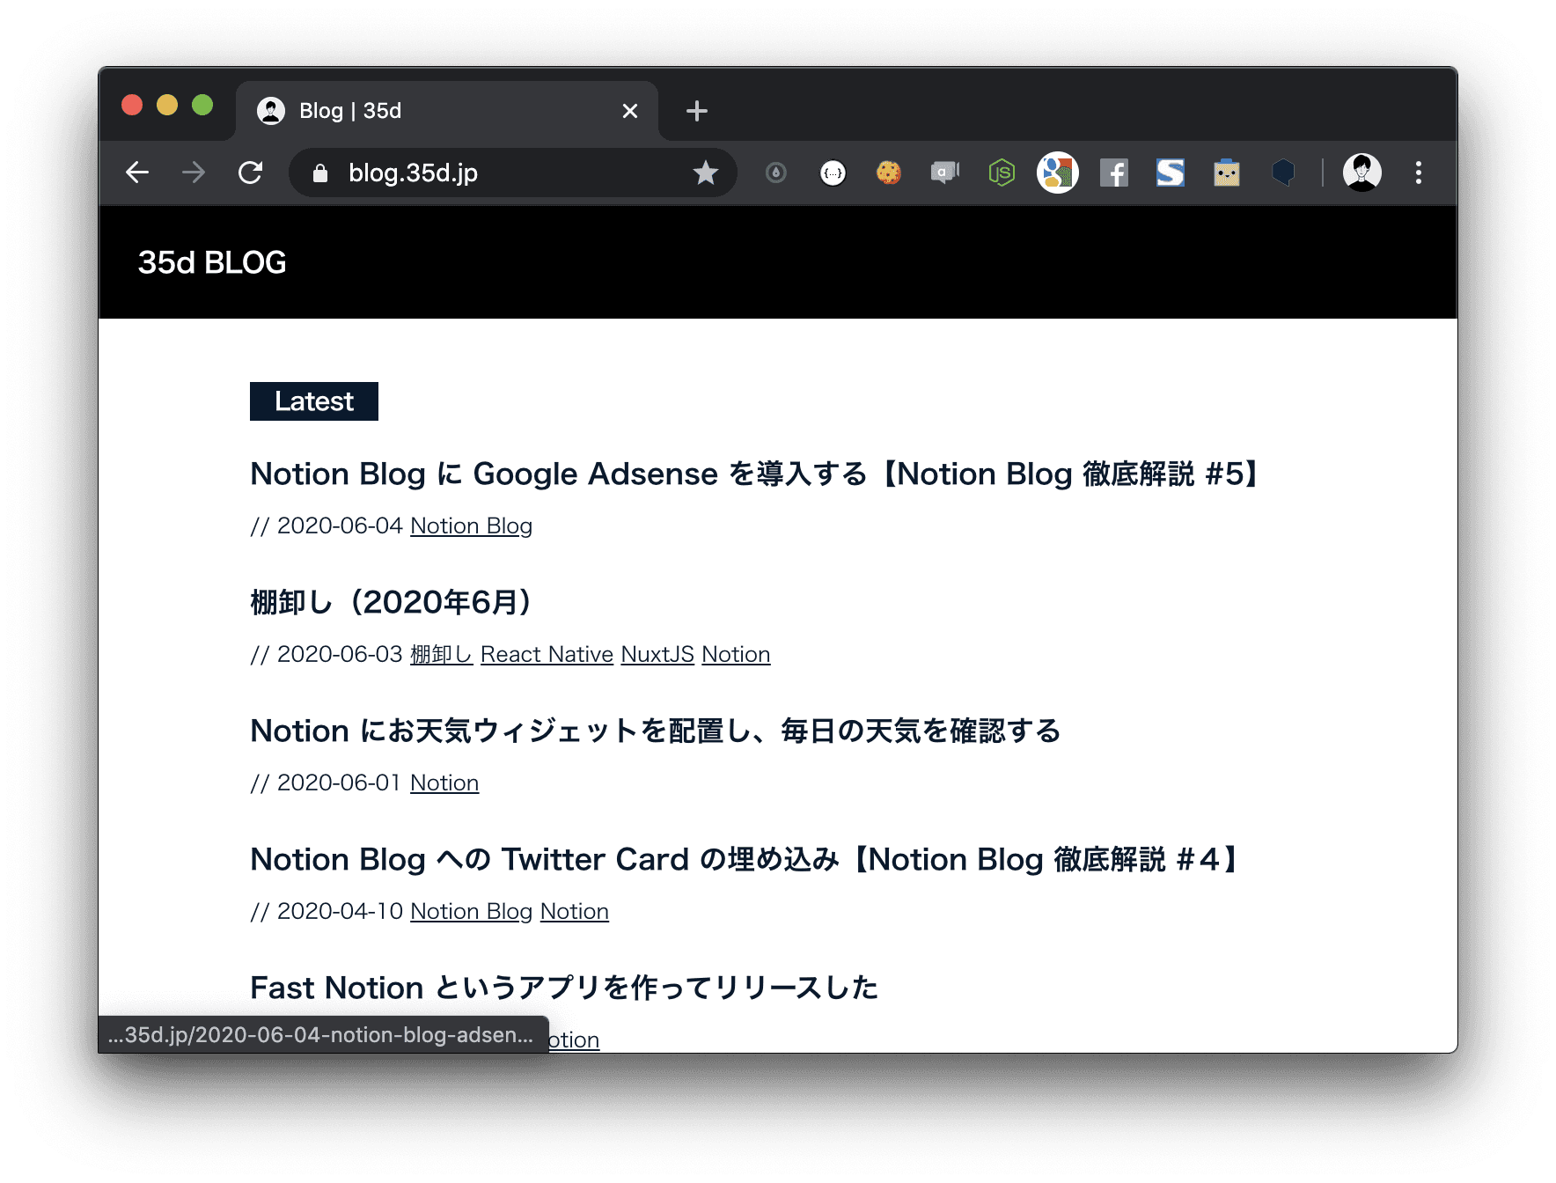Open the Facebook extension icon
This screenshot has width=1556, height=1183.
pyautogui.click(x=1114, y=173)
